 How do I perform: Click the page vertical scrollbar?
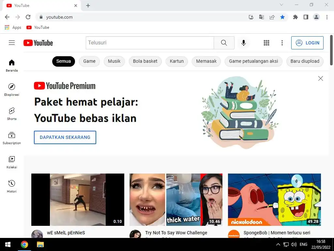tap(331, 50)
